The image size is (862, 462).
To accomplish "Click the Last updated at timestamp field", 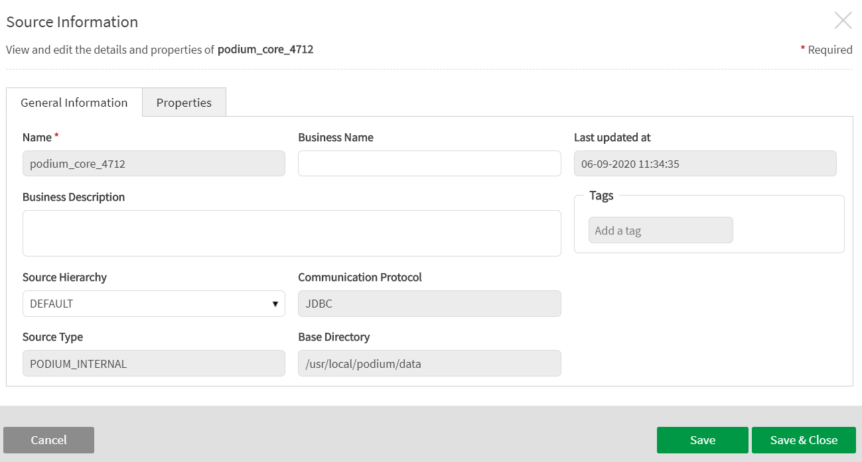I will click(x=705, y=164).
